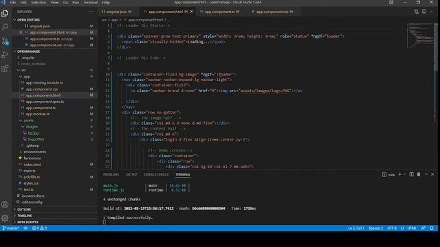Open the Terminal menu
440x247 pixels.
[x=90, y=2]
